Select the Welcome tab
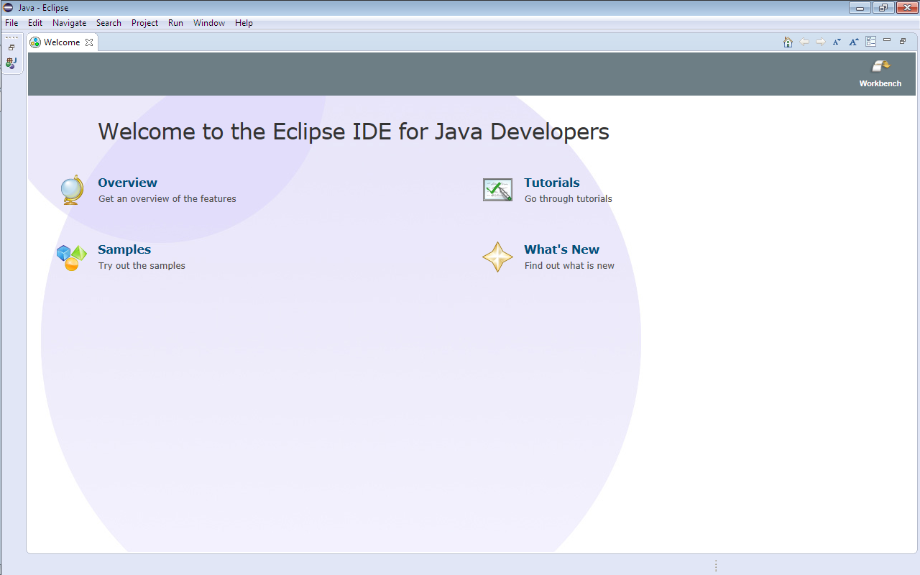This screenshot has width=920, height=575. coord(62,42)
